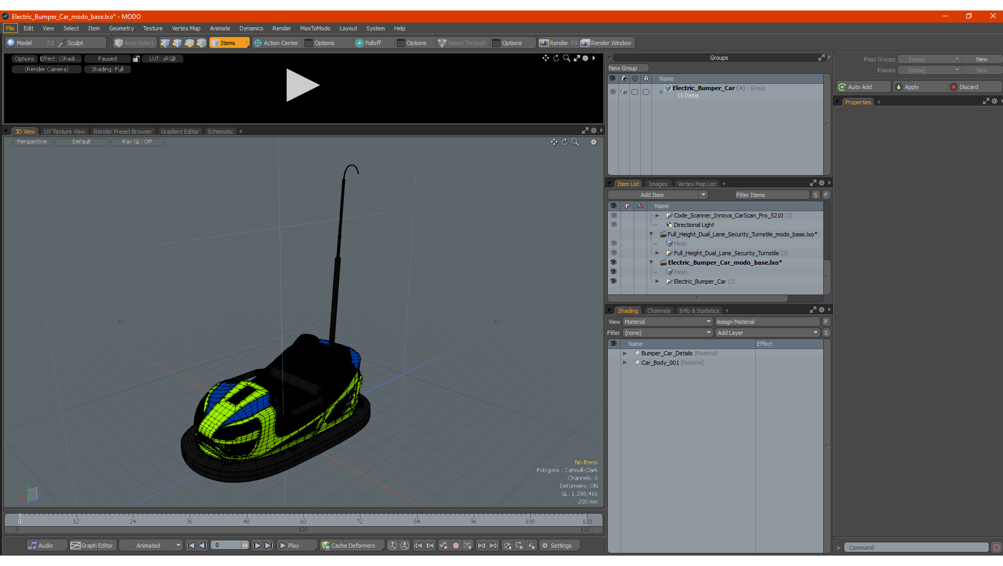Open the Render Window
The height and width of the screenshot is (566, 1003).
pyautogui.click(x=606, y=43)
